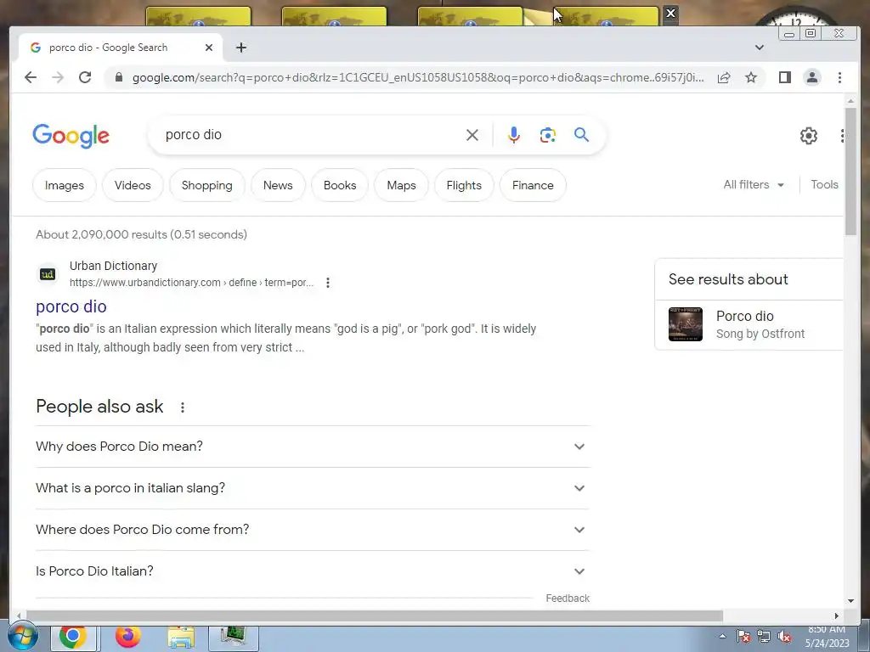Share this page icon in address bar
870x652 pixels.
click(x=724, y=77)
